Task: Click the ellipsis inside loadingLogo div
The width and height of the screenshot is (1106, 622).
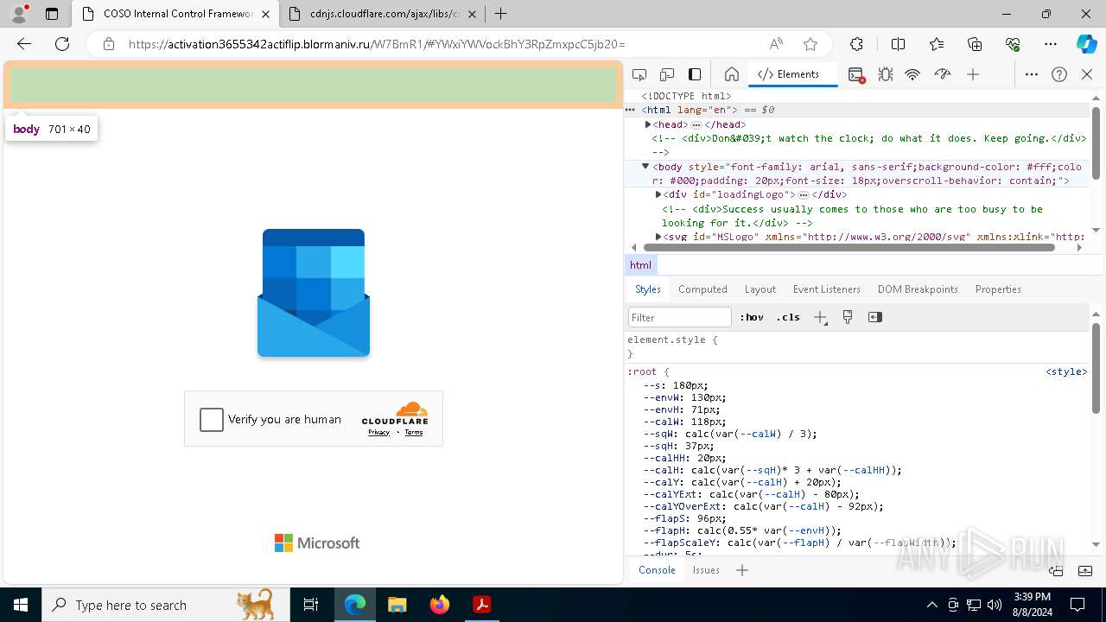Action: pyautogui.click(x=804, y=195)
